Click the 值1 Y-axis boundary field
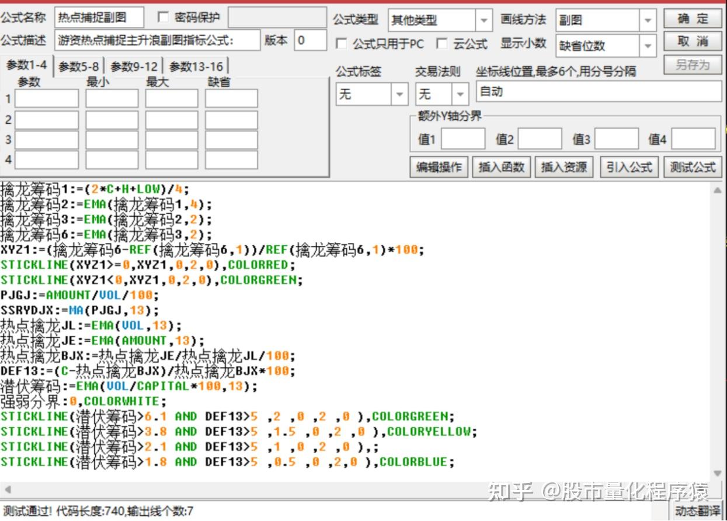Image resolution: width=727 pixels, height=521 pixels. pyautogui.click(x=463, y=139)
